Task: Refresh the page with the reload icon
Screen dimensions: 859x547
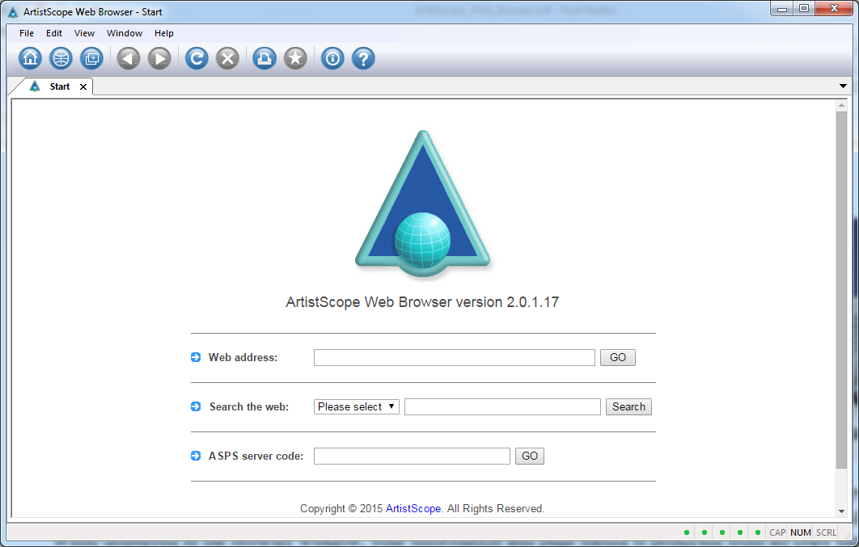Action: click(x=196, y=58)
